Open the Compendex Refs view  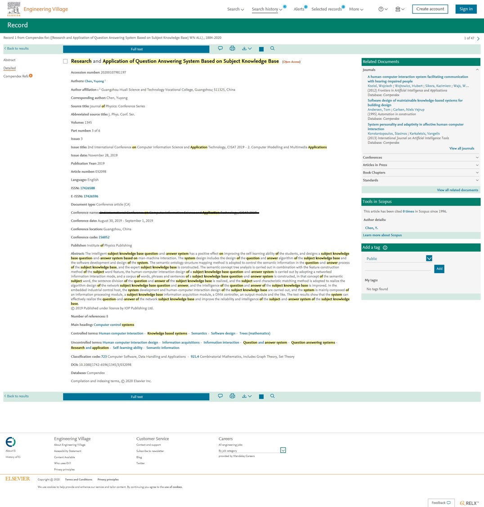(x=16, y=76)
